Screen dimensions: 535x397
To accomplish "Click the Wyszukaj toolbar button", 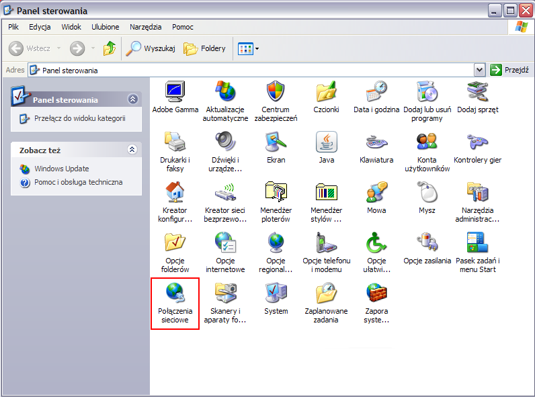I will click(x=151, y=48).
